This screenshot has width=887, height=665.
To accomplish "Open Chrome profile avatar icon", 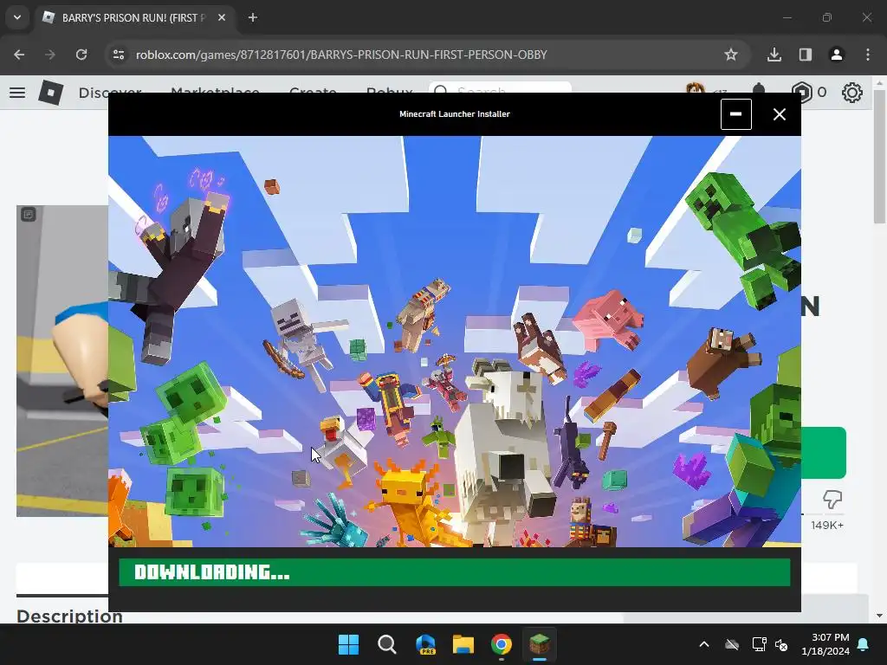I will (x=837, y=55).
